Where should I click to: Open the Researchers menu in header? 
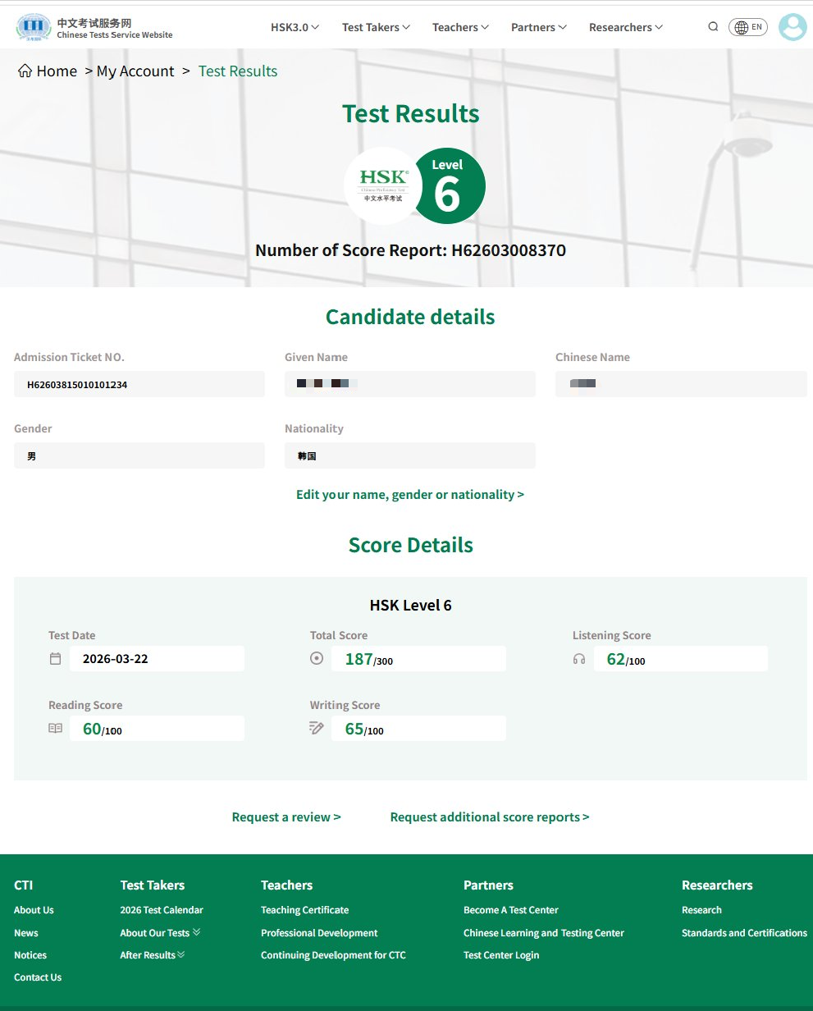click(x=625, y=27)
